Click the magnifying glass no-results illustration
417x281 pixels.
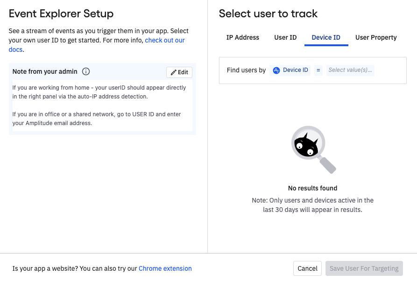(x=313, y=149)
